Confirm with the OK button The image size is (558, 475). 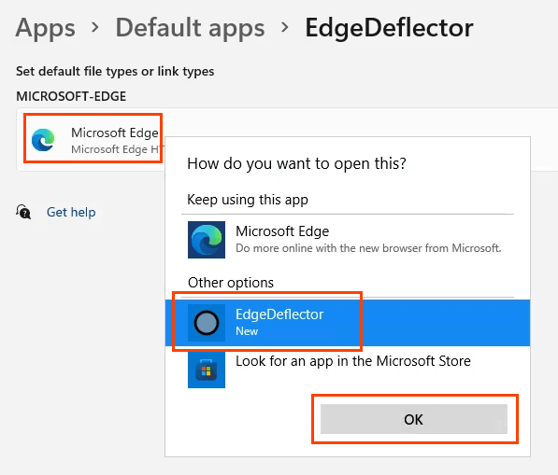[x=413, y=419]
